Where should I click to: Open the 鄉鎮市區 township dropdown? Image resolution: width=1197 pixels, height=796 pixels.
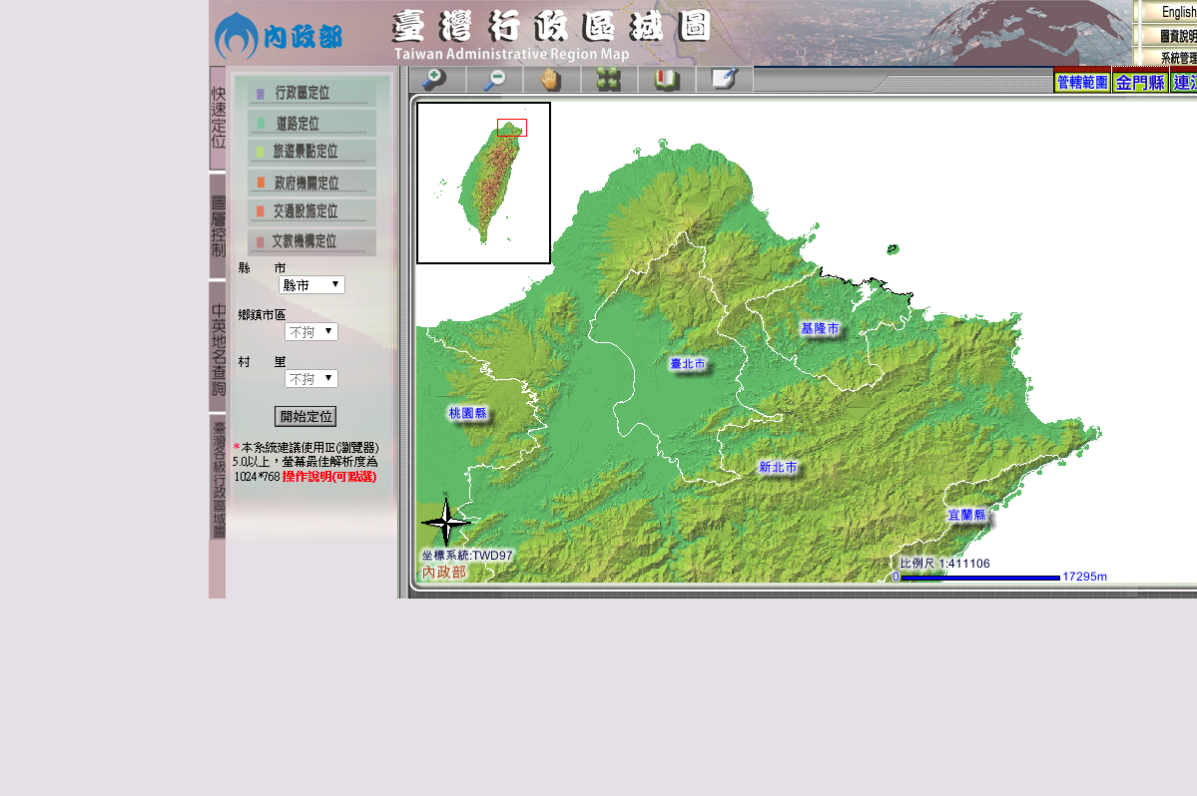click(311, 332)
